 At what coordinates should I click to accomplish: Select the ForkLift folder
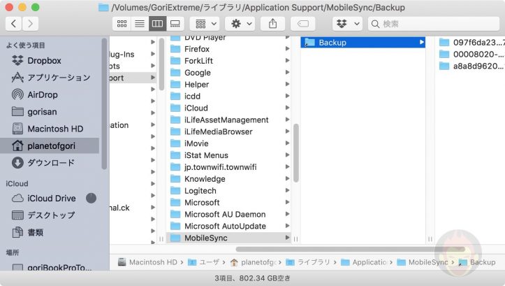228,61
